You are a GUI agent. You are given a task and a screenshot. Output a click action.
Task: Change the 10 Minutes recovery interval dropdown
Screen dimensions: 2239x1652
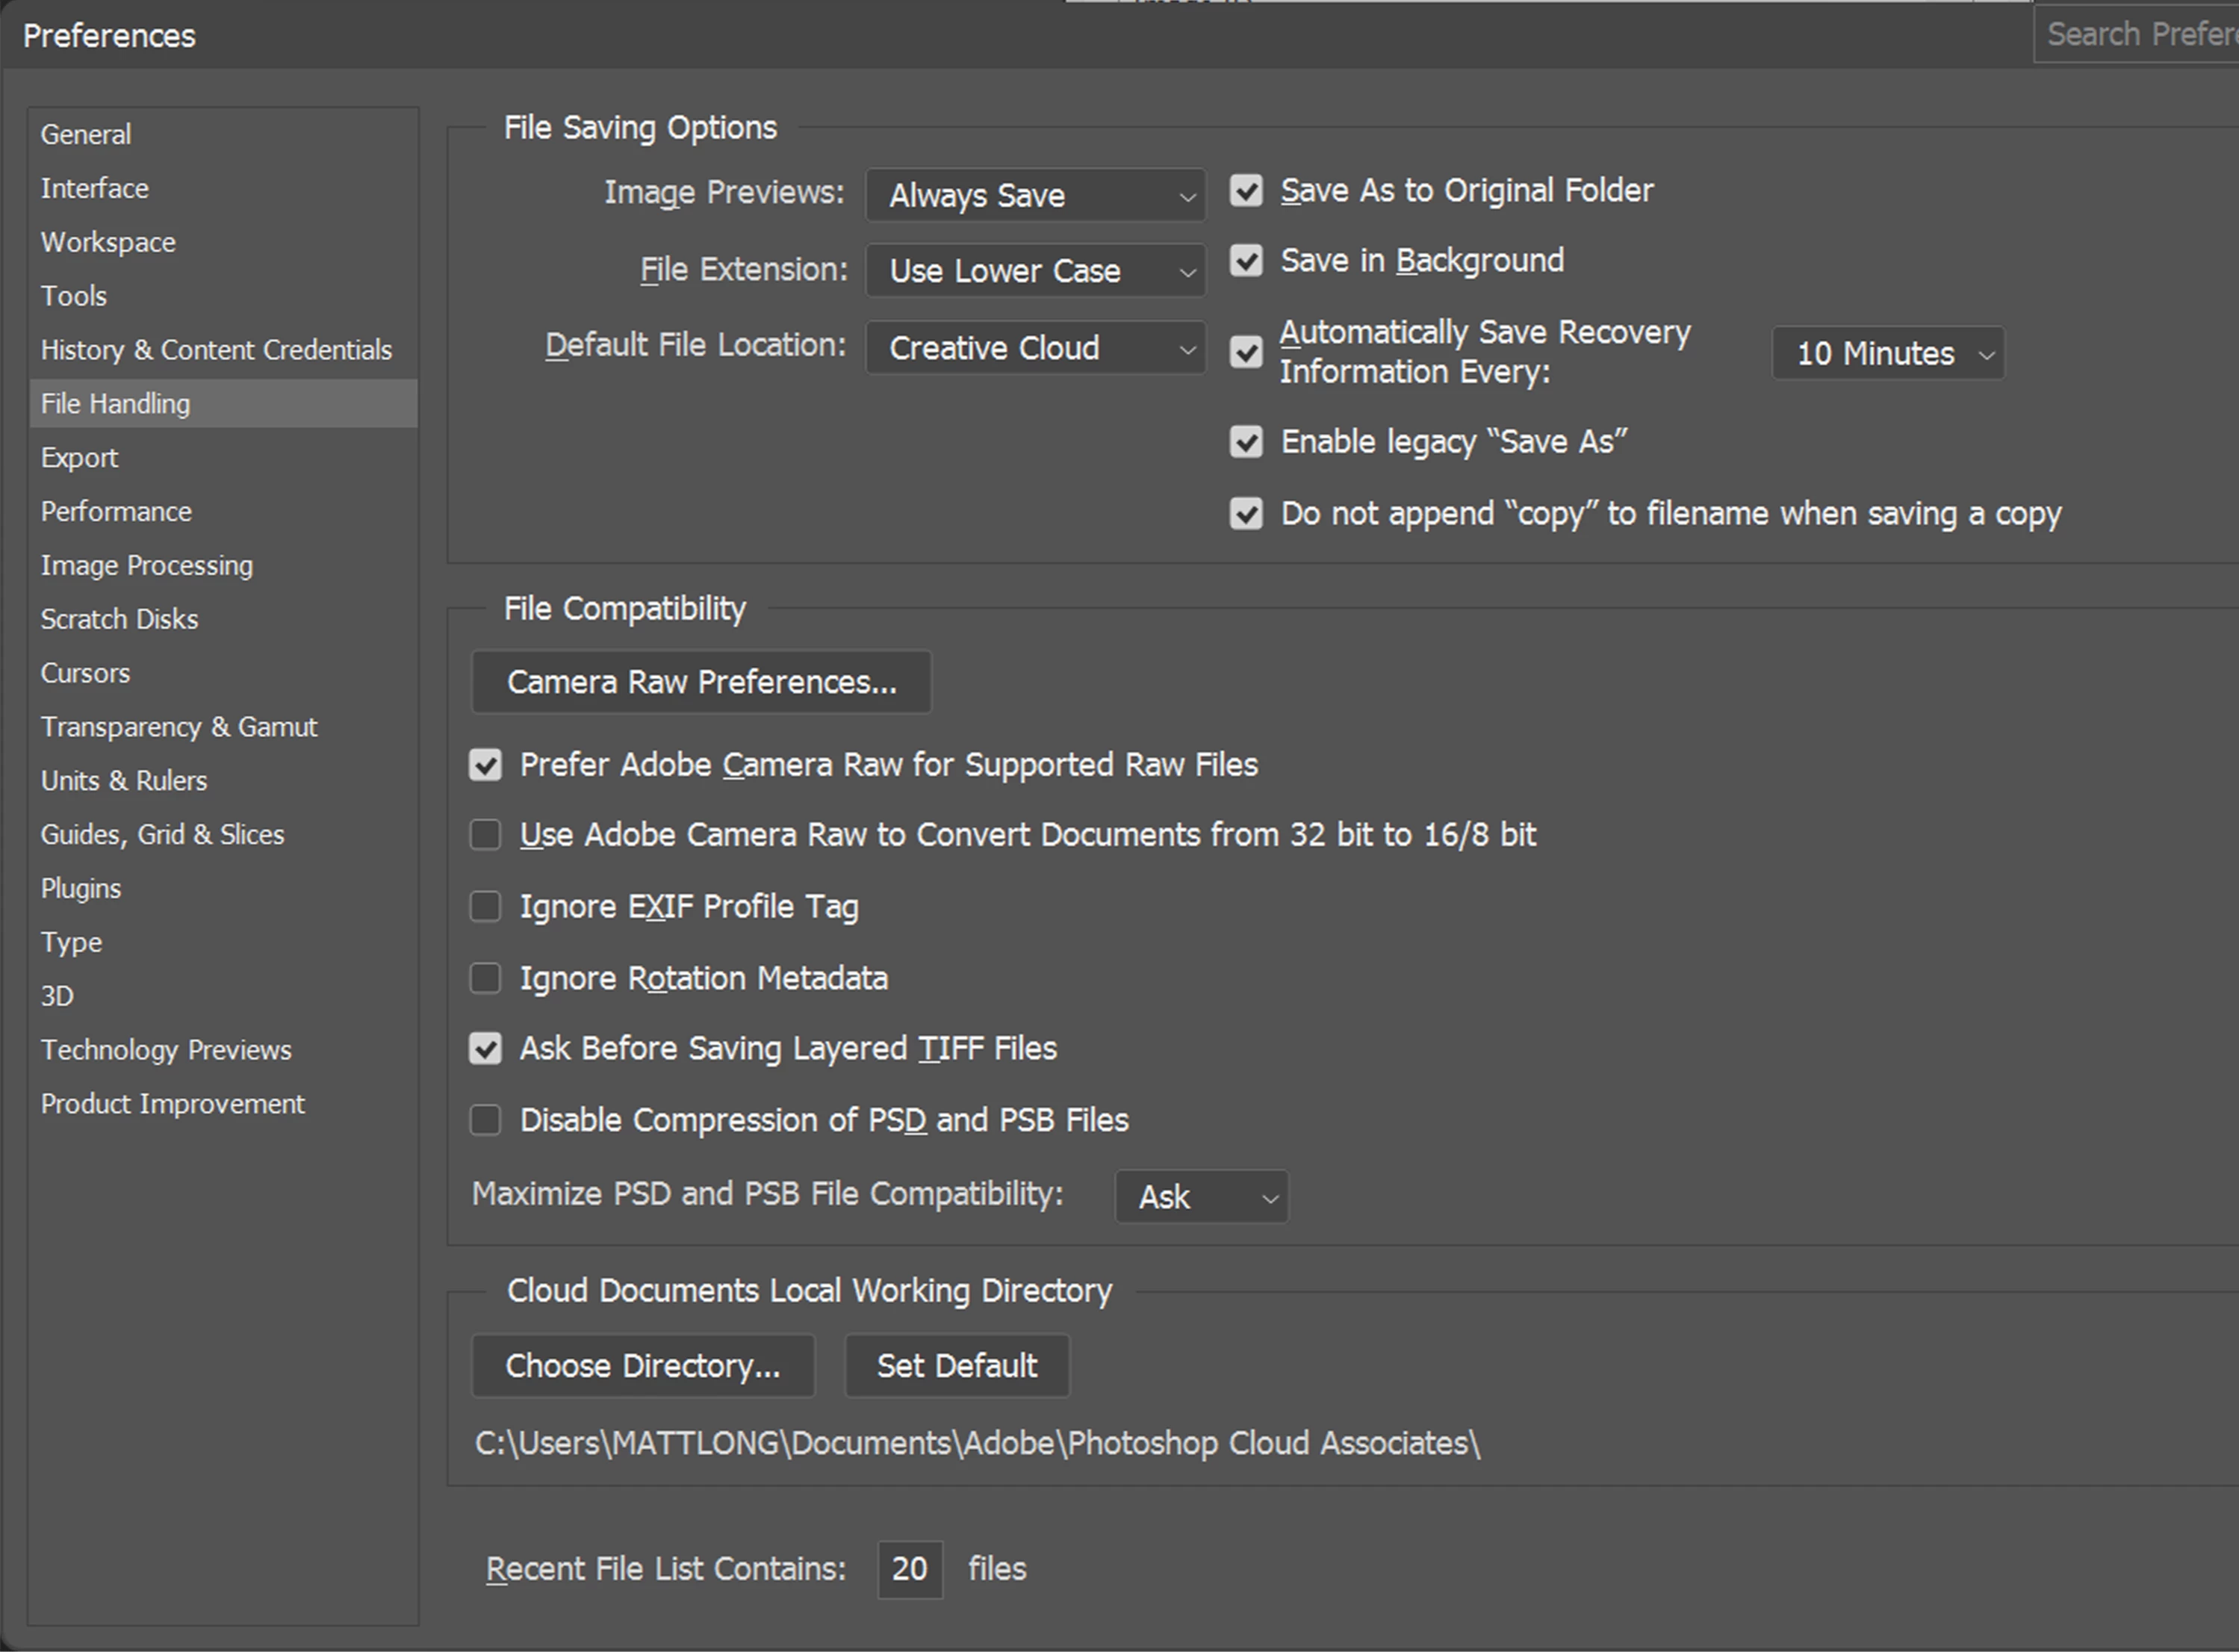pos(1887,354)
